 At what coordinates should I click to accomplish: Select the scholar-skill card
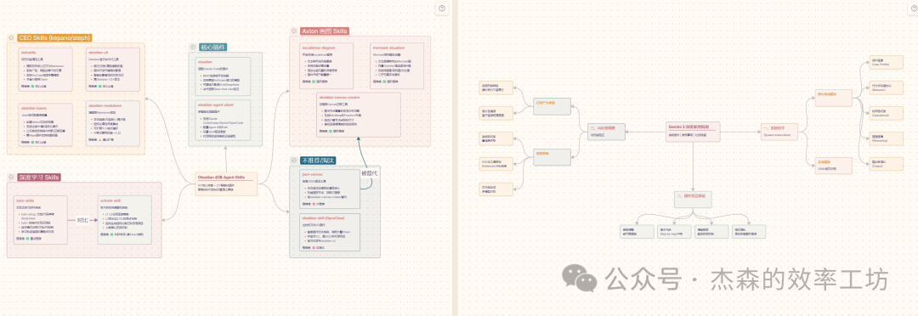[x=125, y=220]
